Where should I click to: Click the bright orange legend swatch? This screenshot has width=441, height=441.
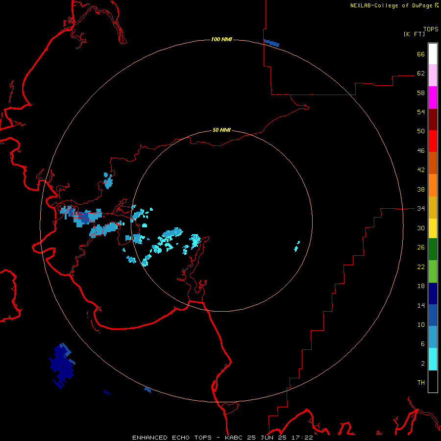[433, 185]
